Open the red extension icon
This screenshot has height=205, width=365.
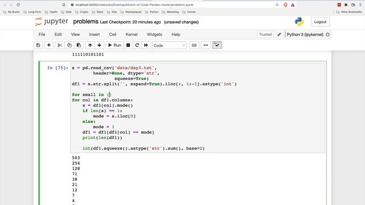(x=339, y=5)
